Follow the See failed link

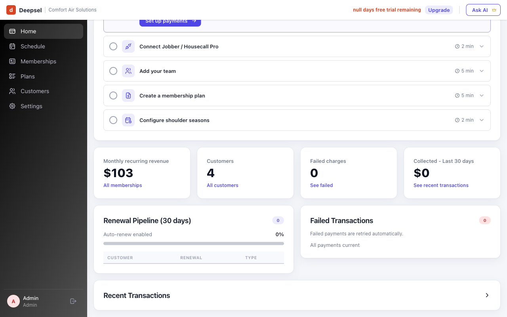pyautogui.click(x=322, y=185)
